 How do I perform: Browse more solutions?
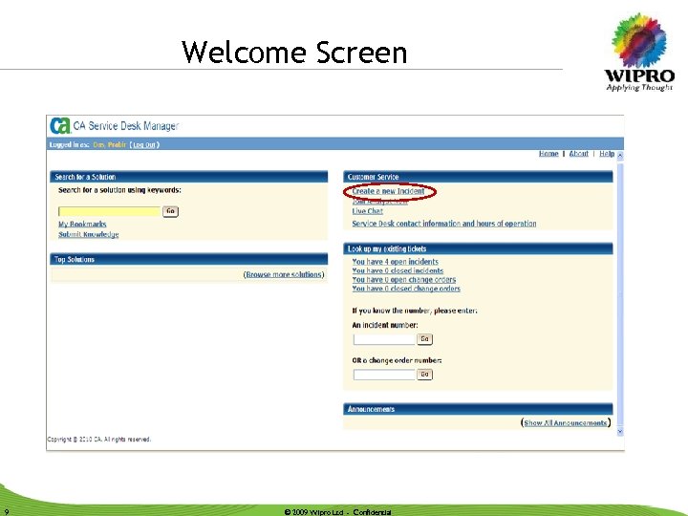coord(284,274)
